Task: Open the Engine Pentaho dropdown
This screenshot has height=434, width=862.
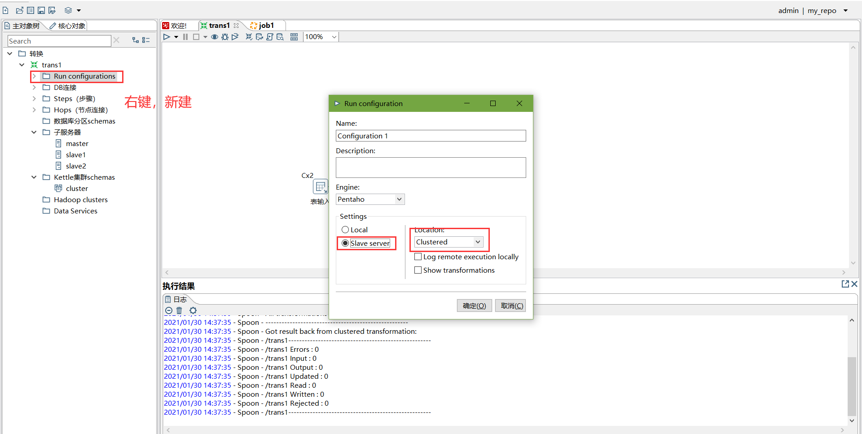Action: [370, 199]
